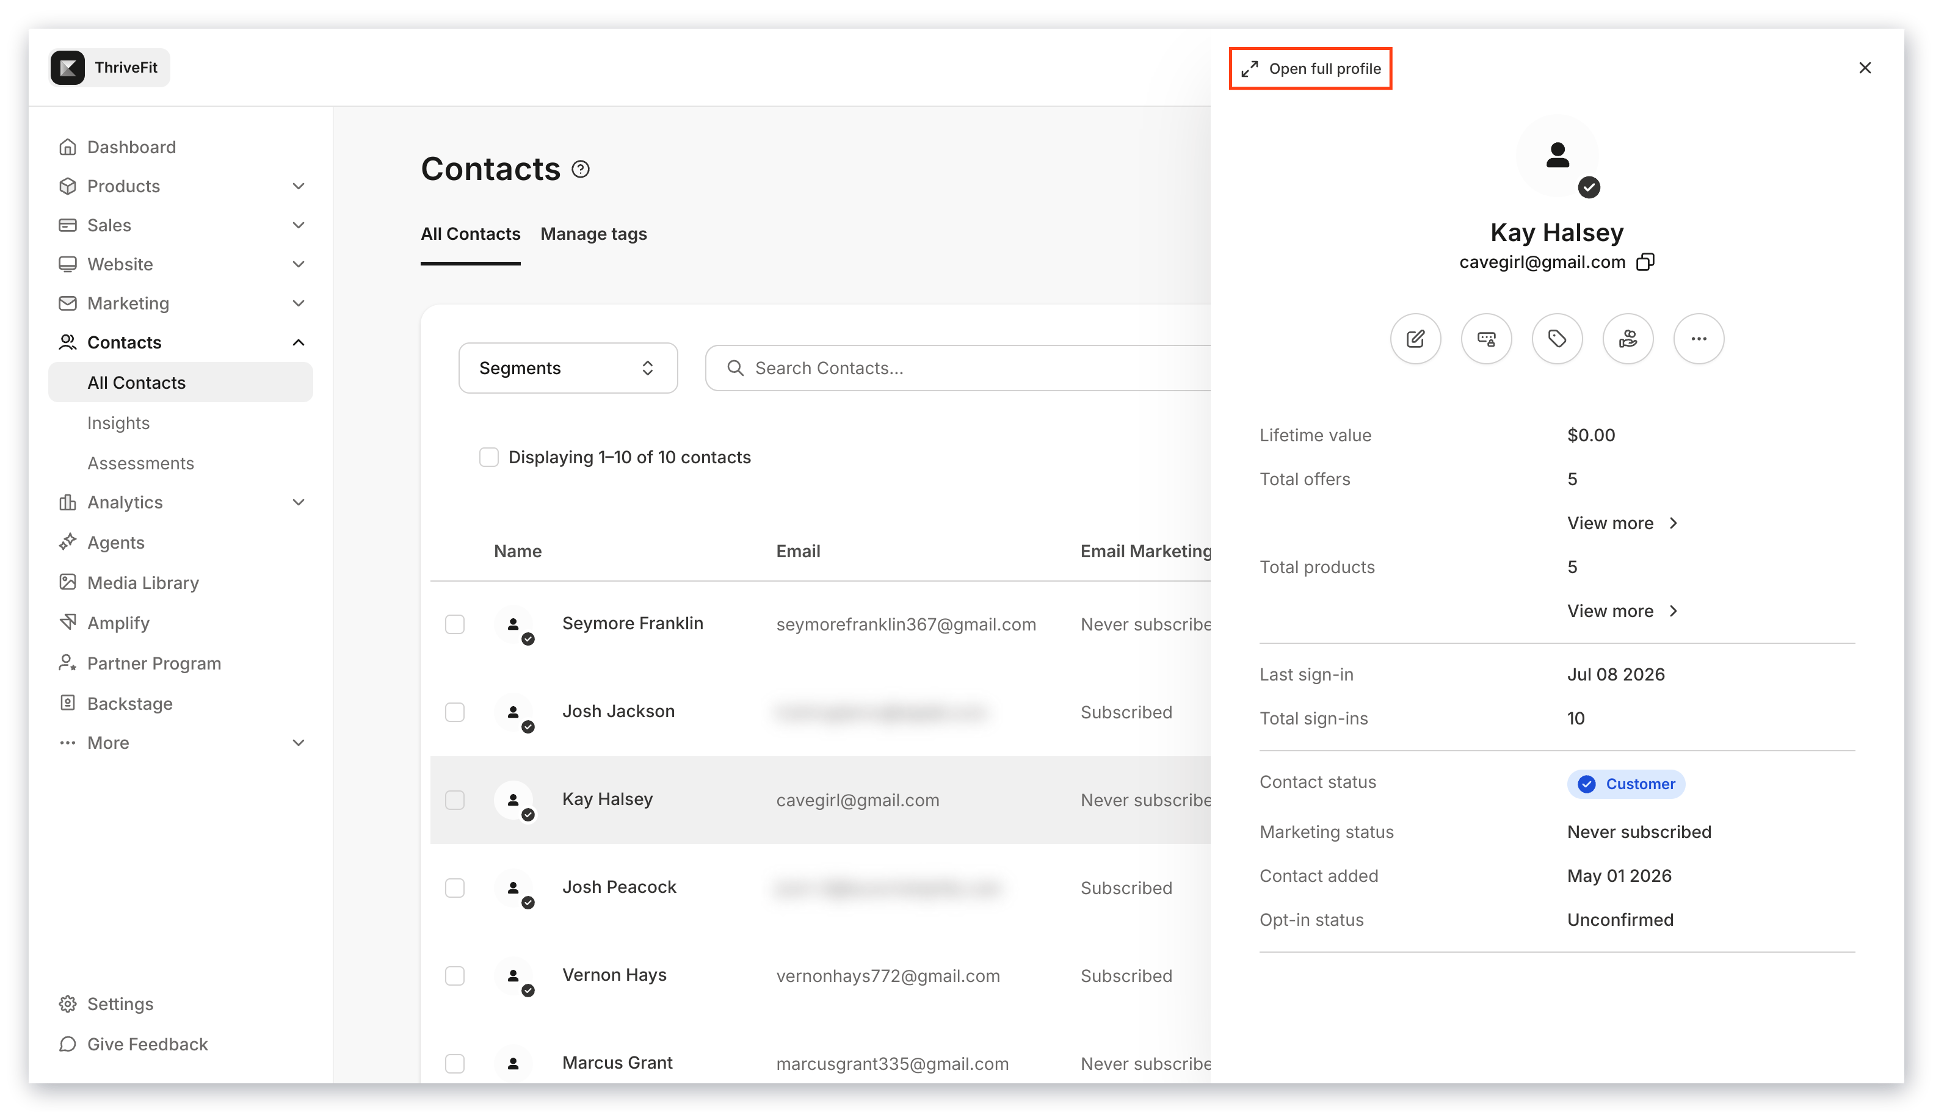
Task: Click View more under Total offers
Action: coord(1622,523)
